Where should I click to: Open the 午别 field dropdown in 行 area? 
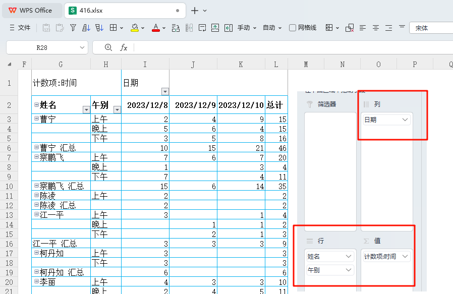point(349,270)
